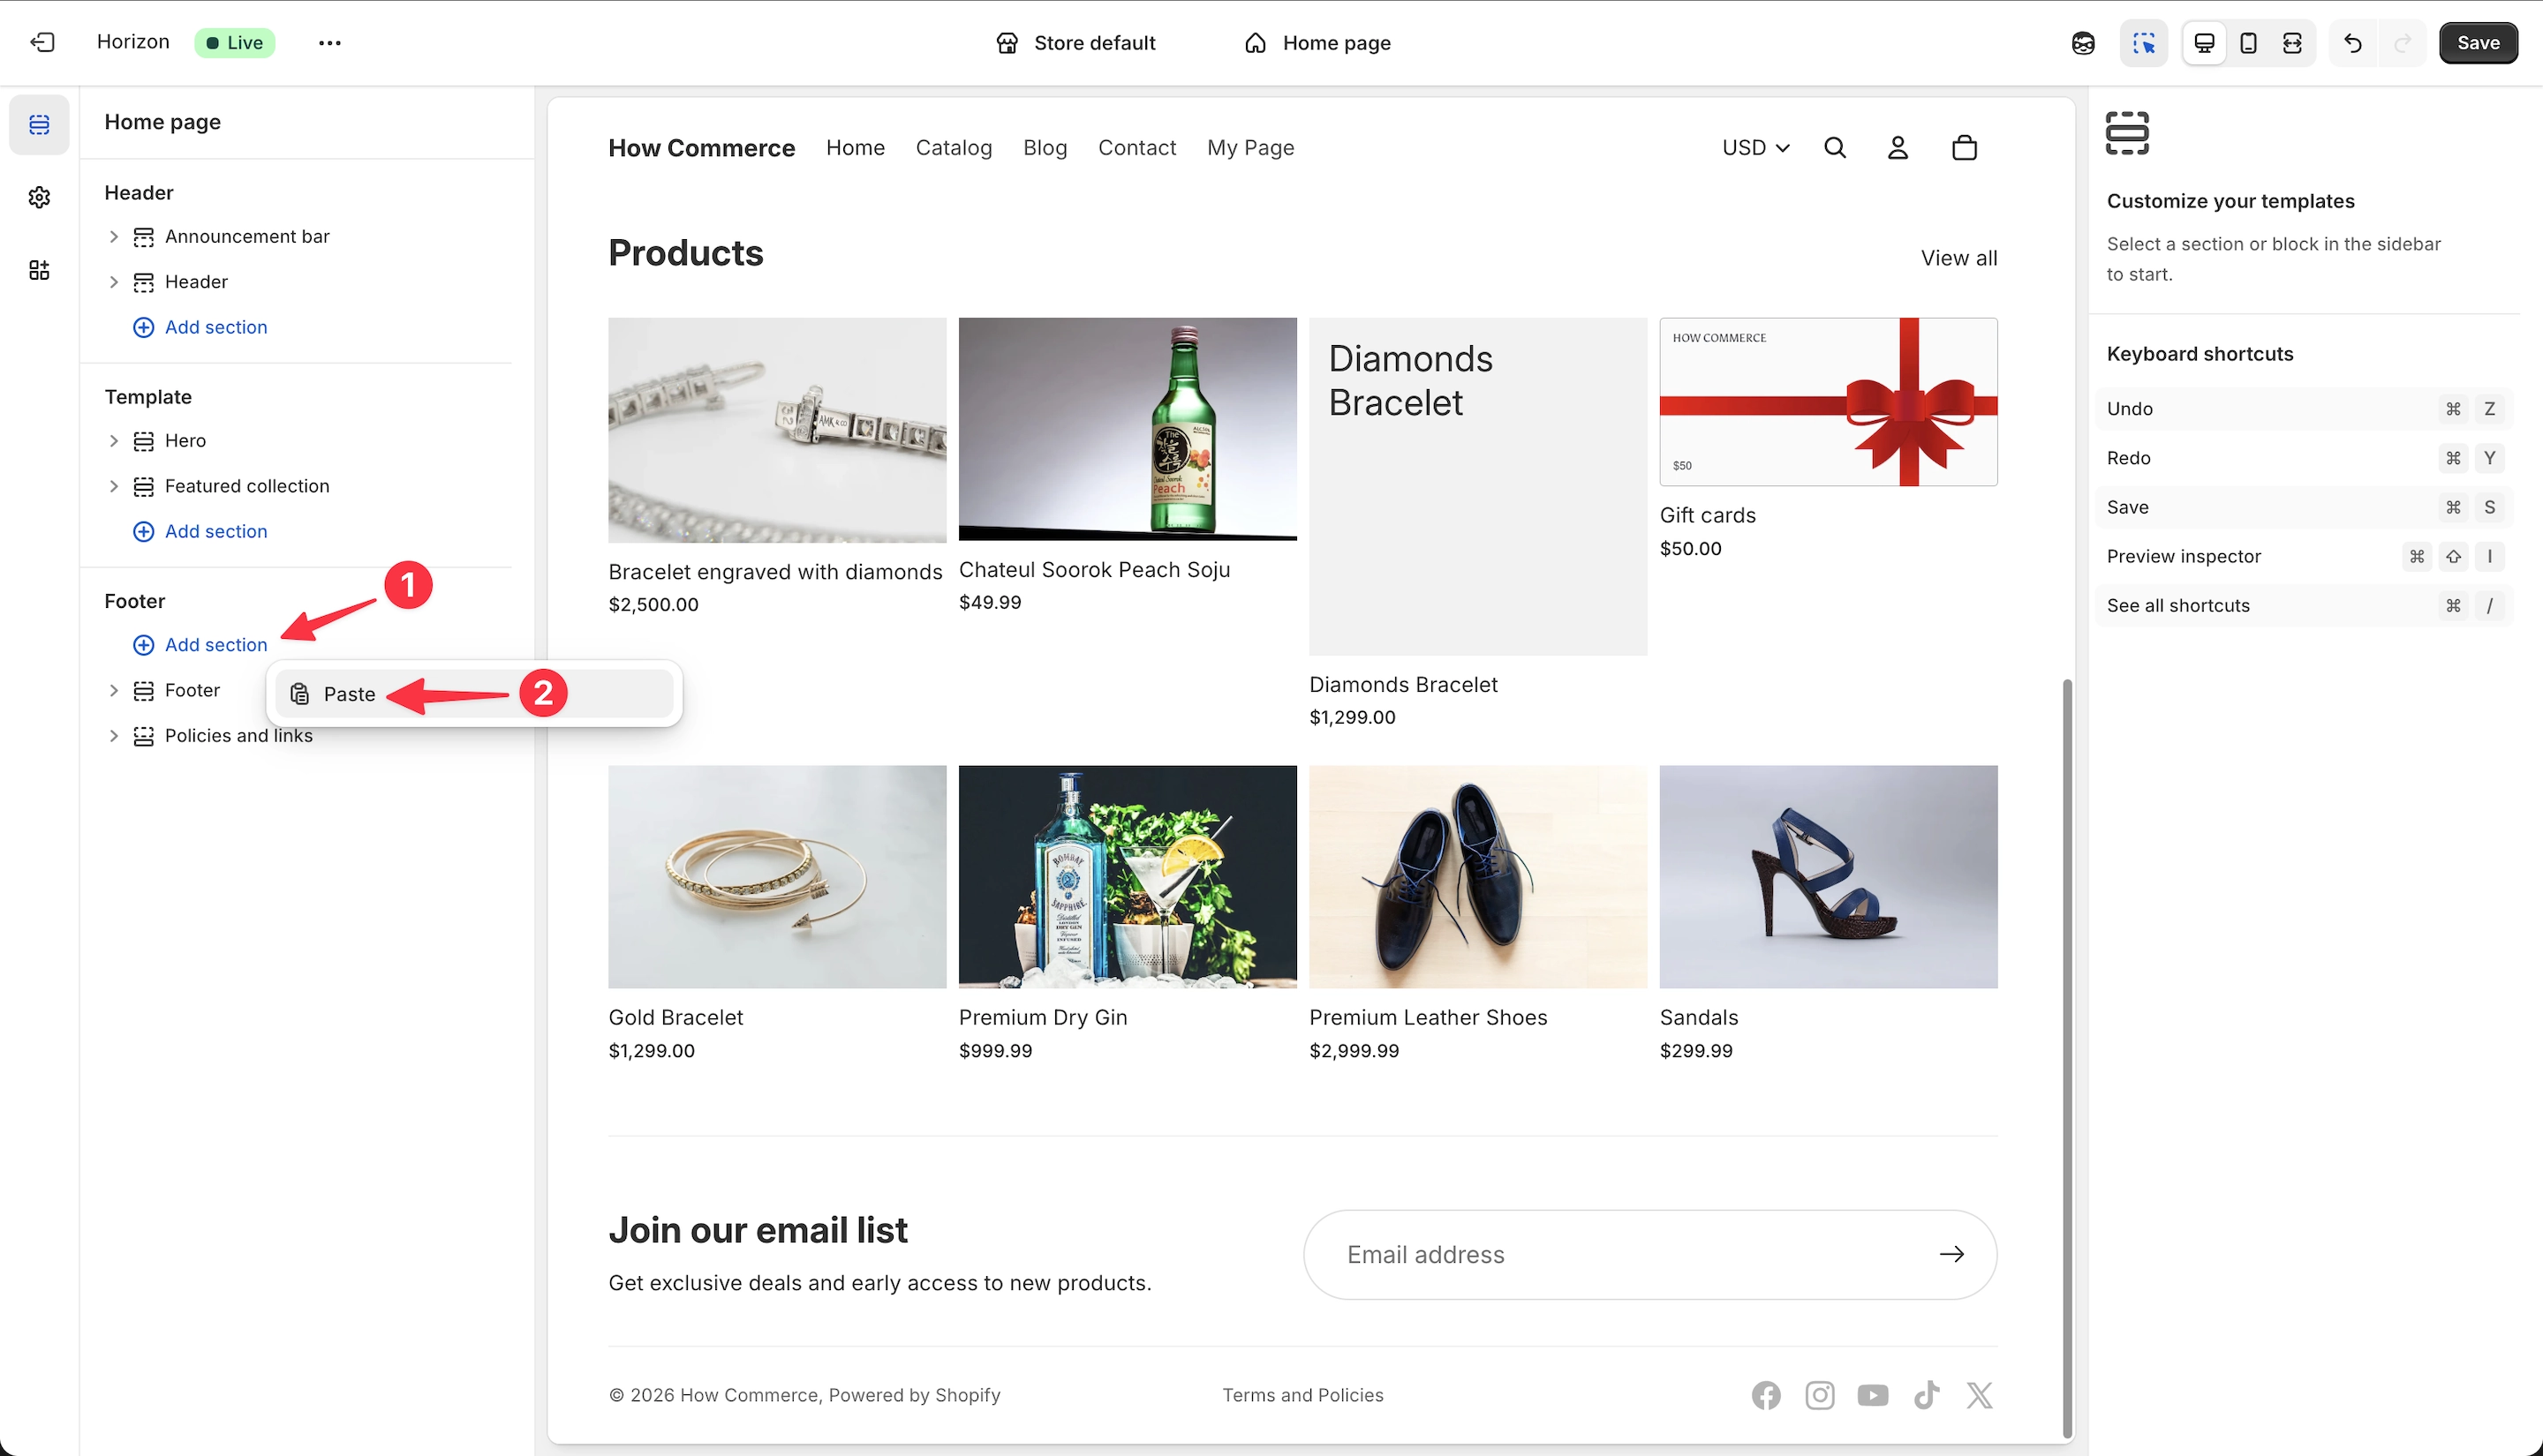Open the Home page template selector
Screen dimensions: 2543x1456
click(x=1317, y=43)
